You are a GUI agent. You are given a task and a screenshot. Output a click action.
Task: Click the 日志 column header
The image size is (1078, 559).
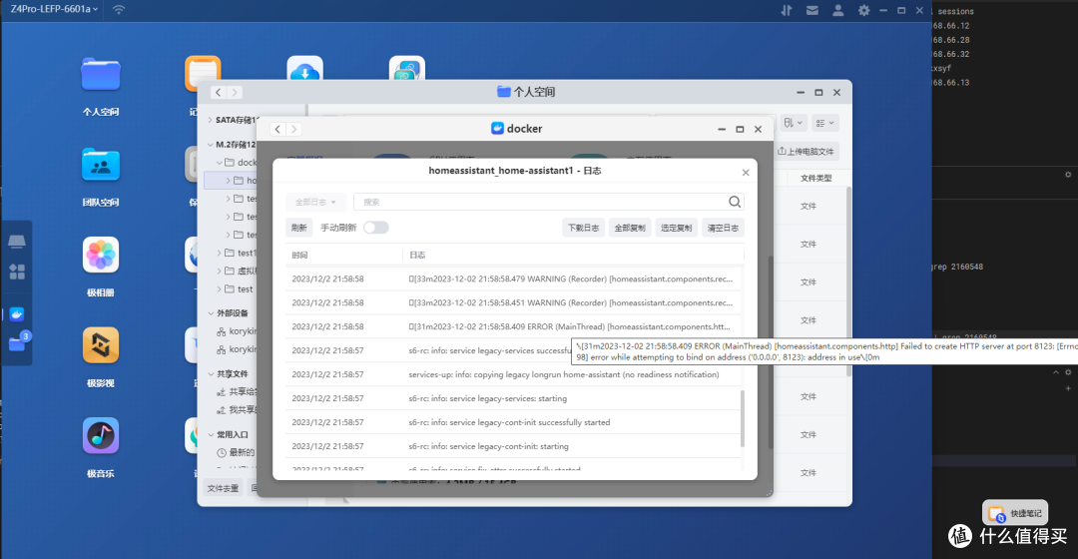pos(417,256)
